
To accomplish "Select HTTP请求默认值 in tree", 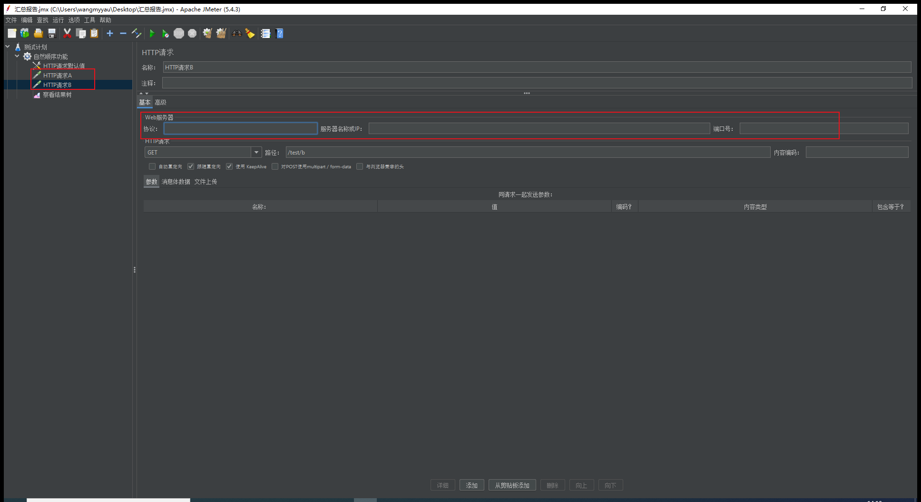I will (64, 66).
